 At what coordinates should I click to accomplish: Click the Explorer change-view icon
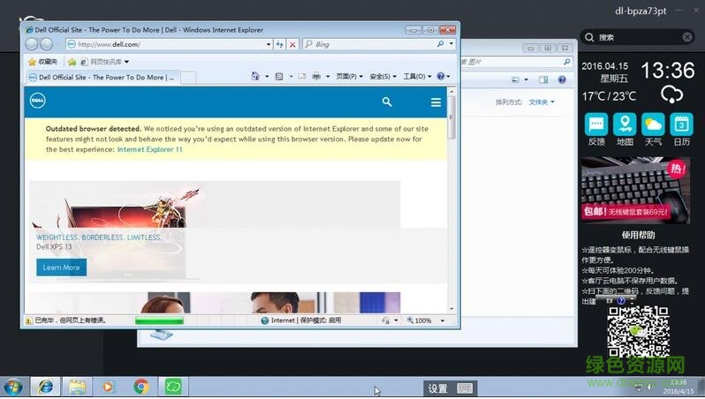click(515, 79)
